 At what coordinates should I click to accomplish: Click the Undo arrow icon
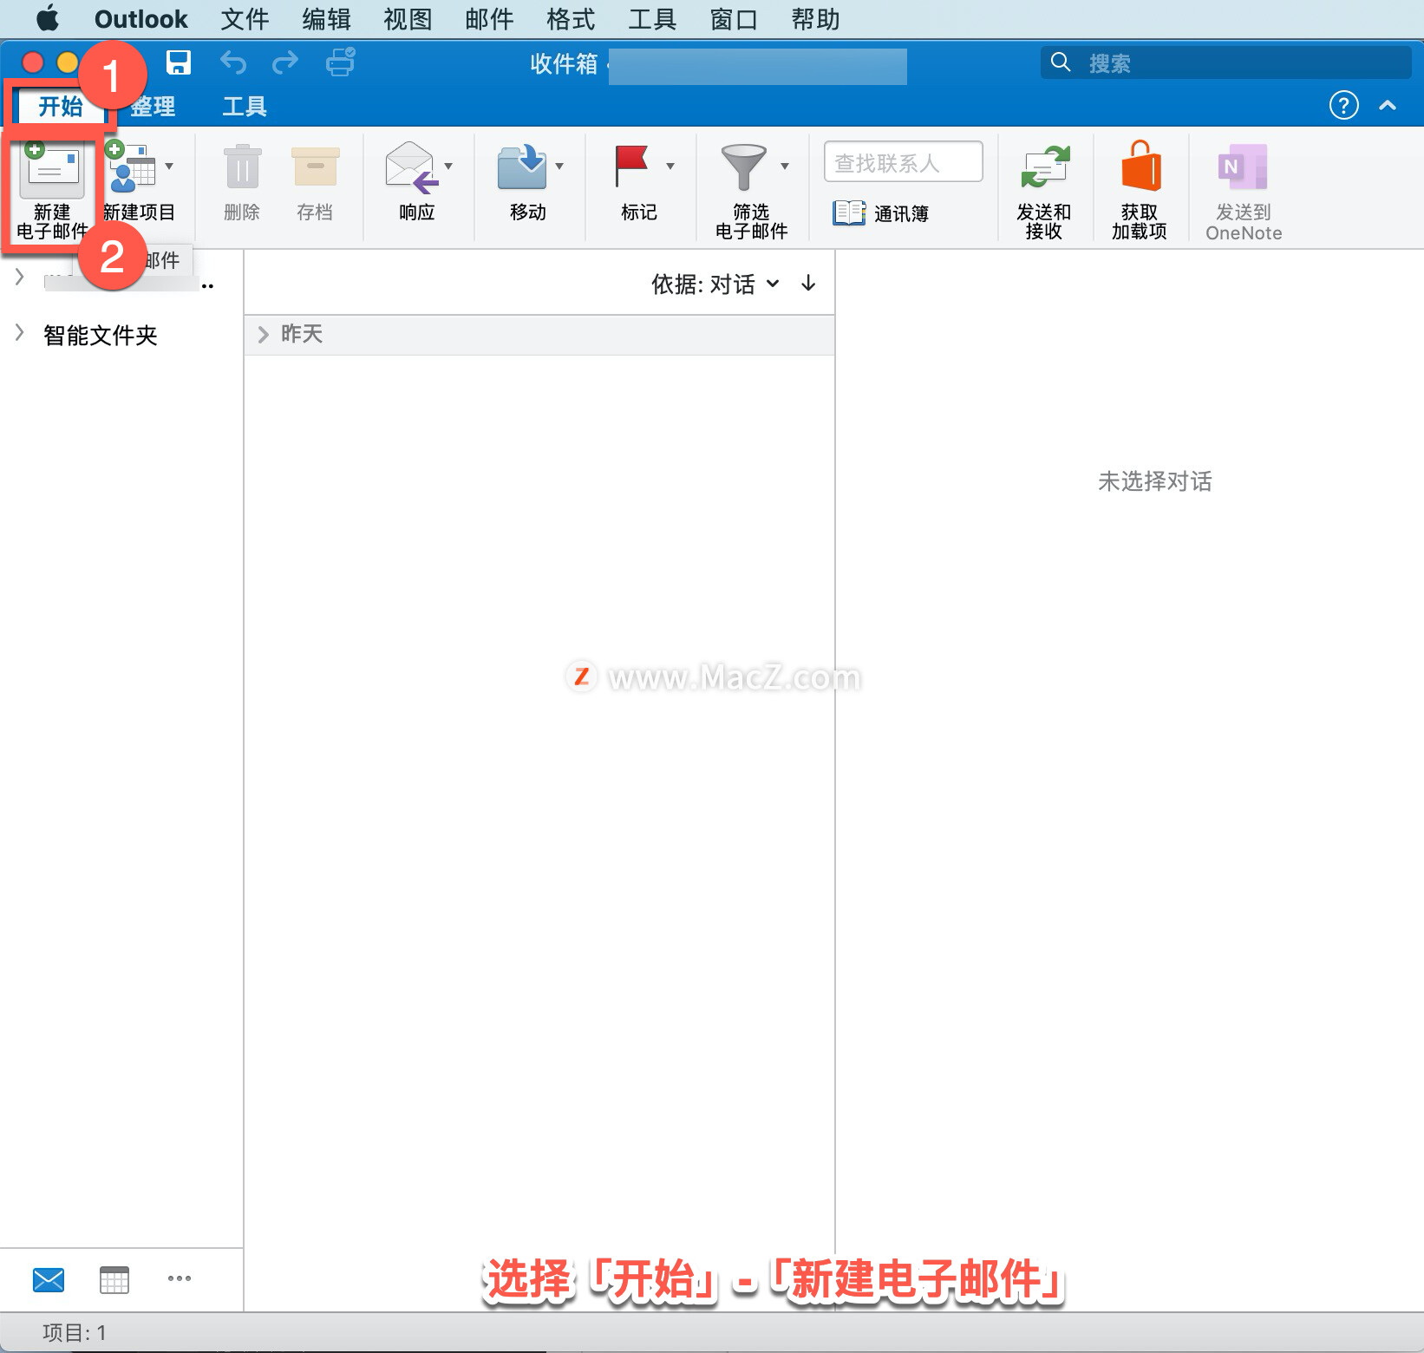click(x=232, y=62)
